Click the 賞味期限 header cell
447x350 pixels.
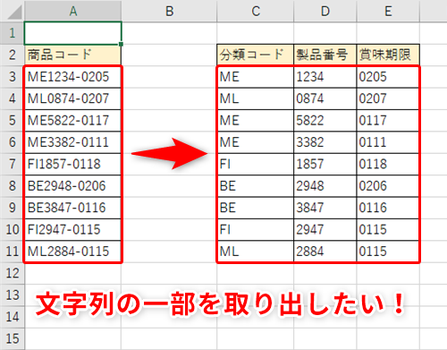pos(388,55)
